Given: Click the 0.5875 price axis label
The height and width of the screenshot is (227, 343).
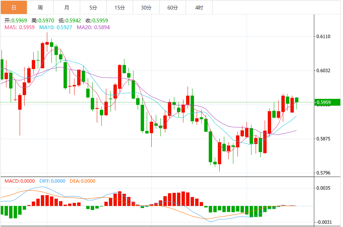Looking at the screenshot, I should pyautogui.click(x=323, y=139).
